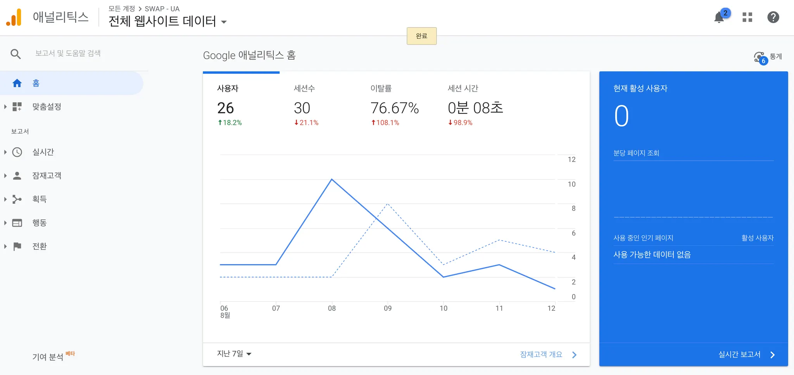Click the 획득 acquisition icon
The height and width of the screenshot is (375, 794).
point(17,199)
